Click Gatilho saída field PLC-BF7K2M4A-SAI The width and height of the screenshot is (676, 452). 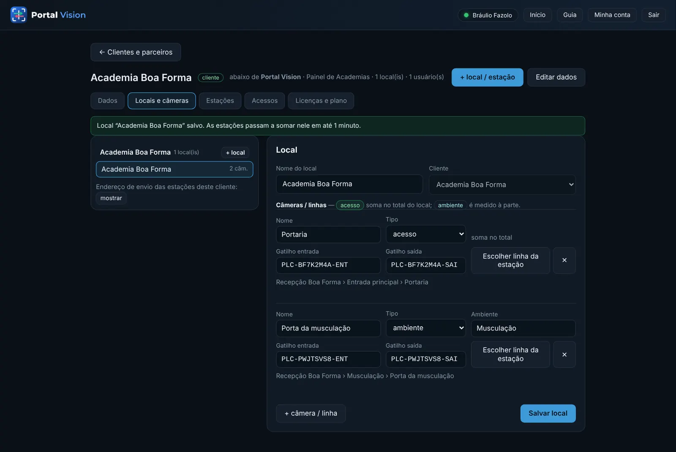[425, 265]
